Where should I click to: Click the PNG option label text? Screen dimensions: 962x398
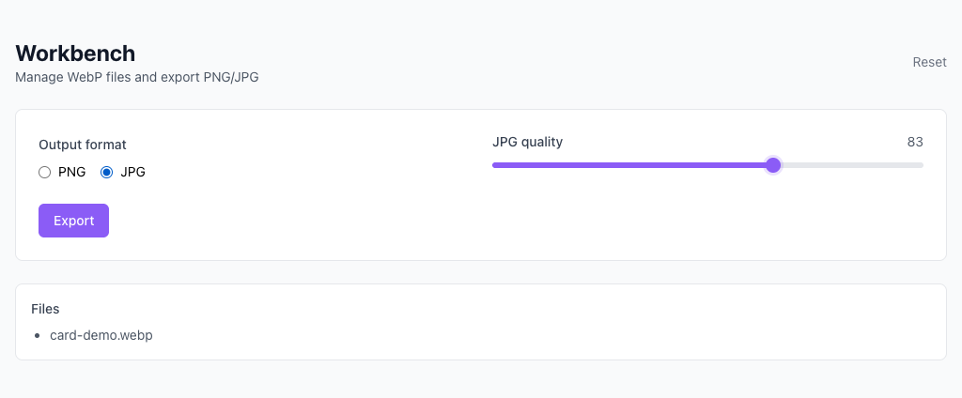click(x=71, y=172)
